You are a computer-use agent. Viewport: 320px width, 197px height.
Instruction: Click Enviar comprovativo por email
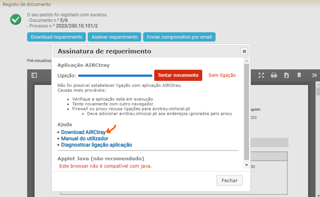click(179, 37)
